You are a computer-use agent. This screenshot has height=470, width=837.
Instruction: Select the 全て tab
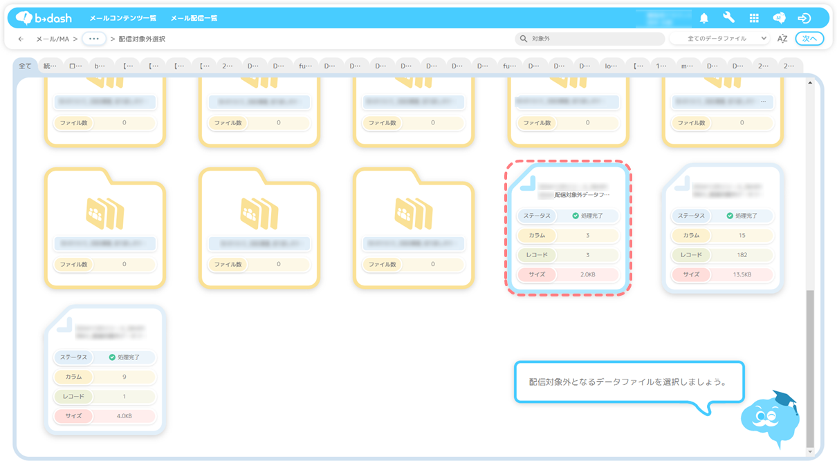25,66
